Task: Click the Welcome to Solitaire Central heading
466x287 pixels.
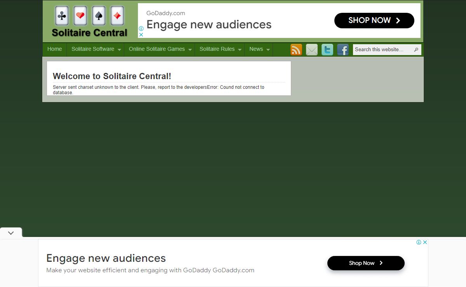Action: pos(112,76)
